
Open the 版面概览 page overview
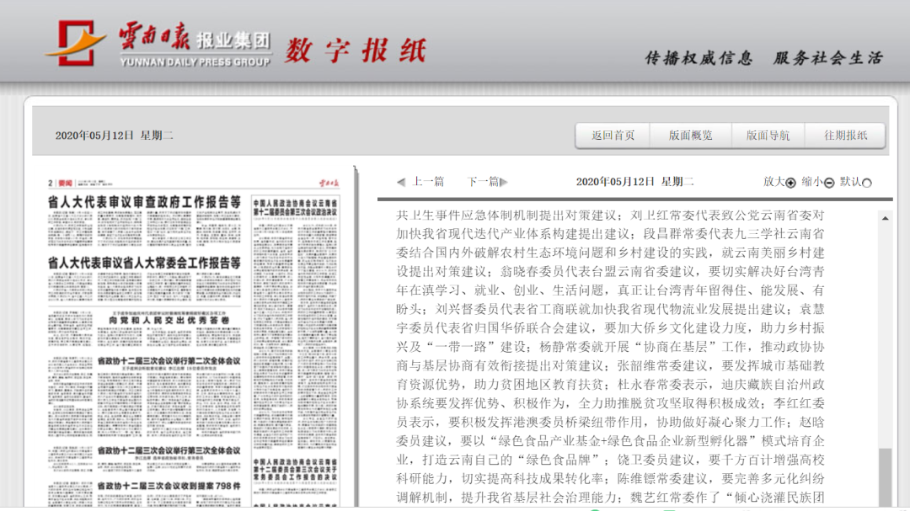[691, 136]
